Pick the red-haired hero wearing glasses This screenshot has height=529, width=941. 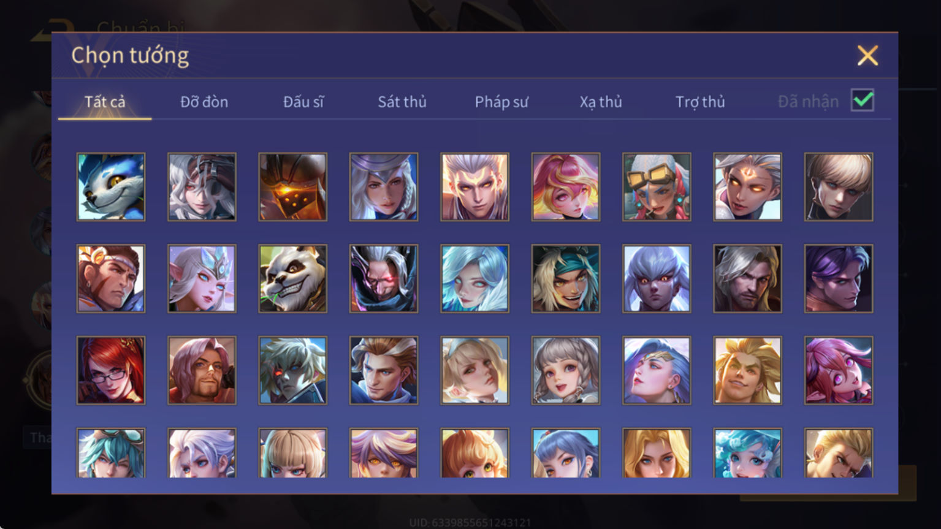coord(111,370)
